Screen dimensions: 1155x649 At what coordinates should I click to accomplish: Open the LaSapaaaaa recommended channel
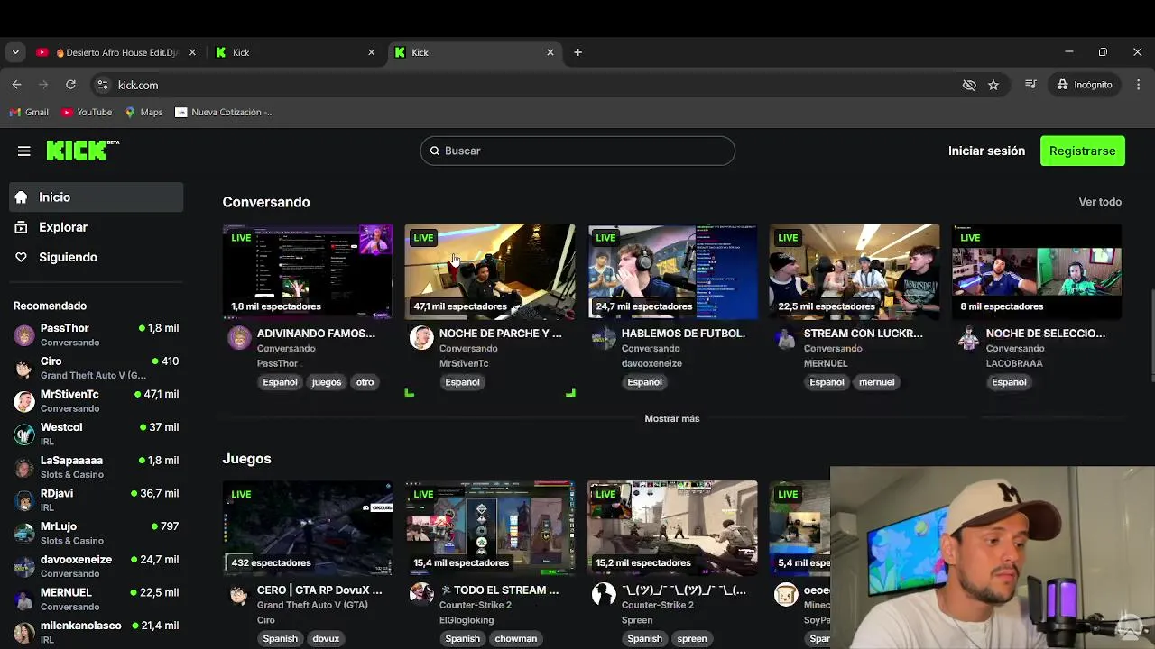[97, 467]
